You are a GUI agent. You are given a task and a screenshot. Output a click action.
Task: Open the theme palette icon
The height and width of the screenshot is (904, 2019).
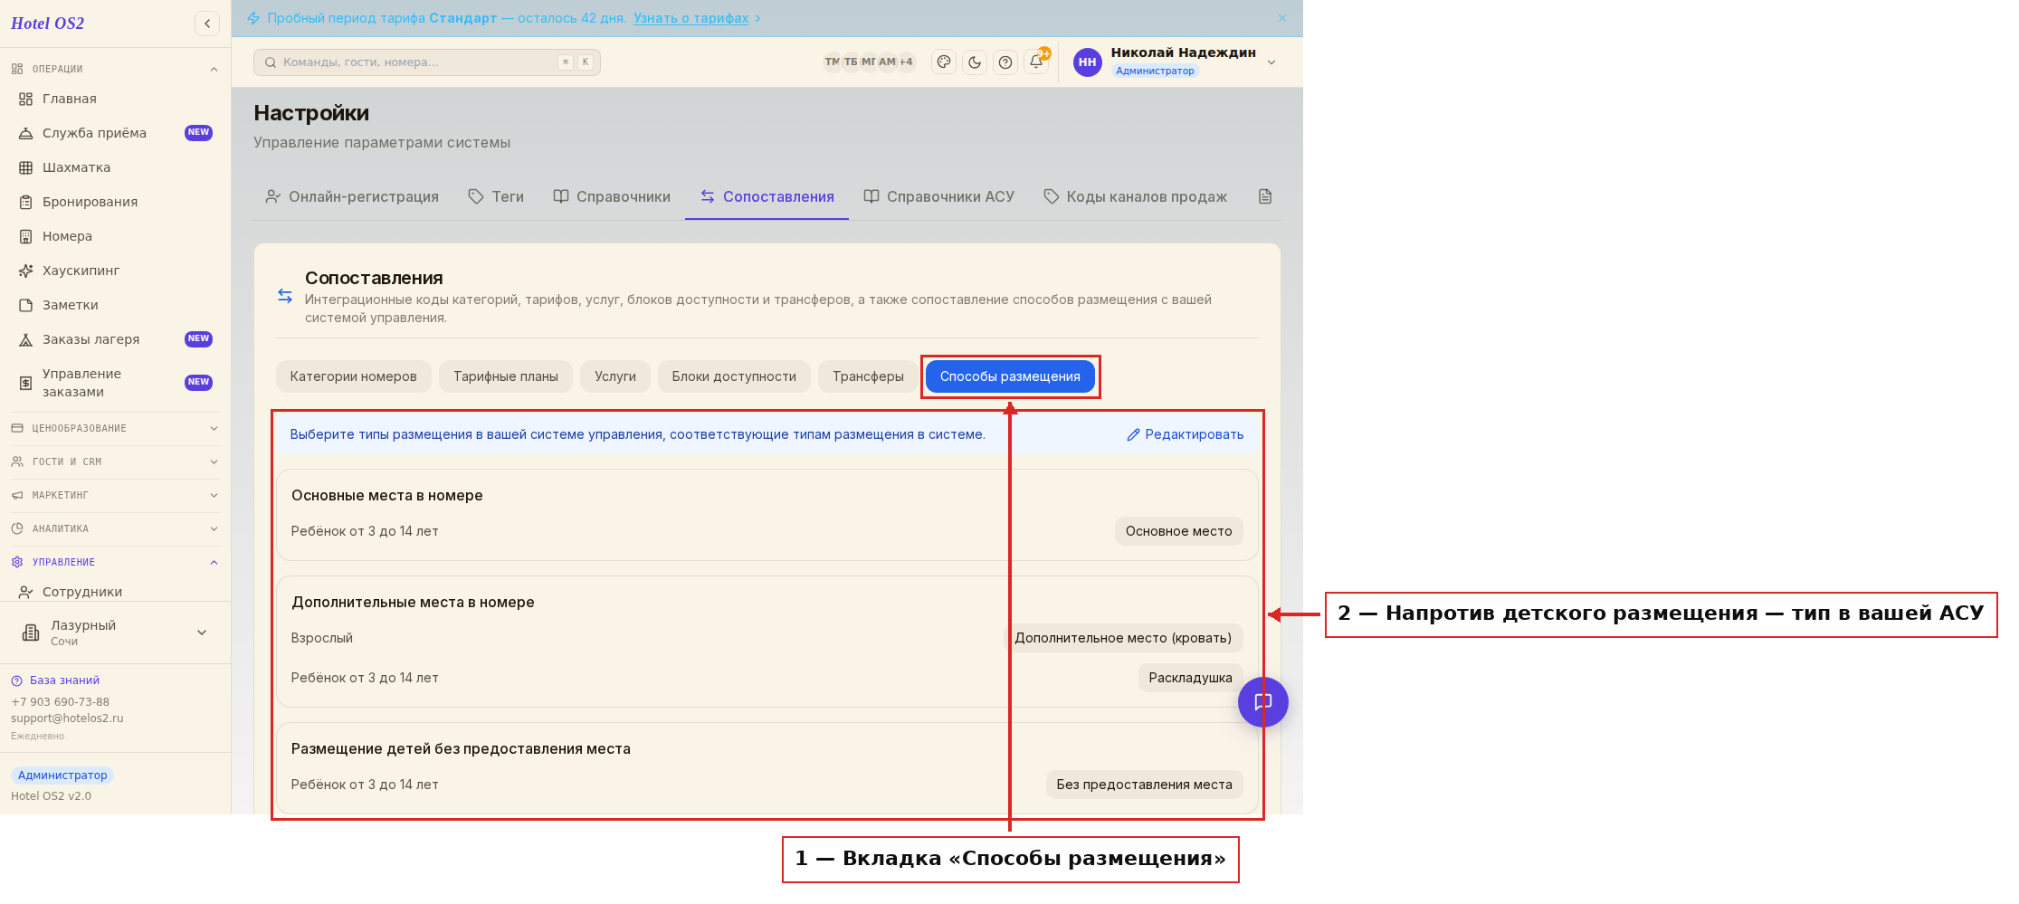coord(944,62)
